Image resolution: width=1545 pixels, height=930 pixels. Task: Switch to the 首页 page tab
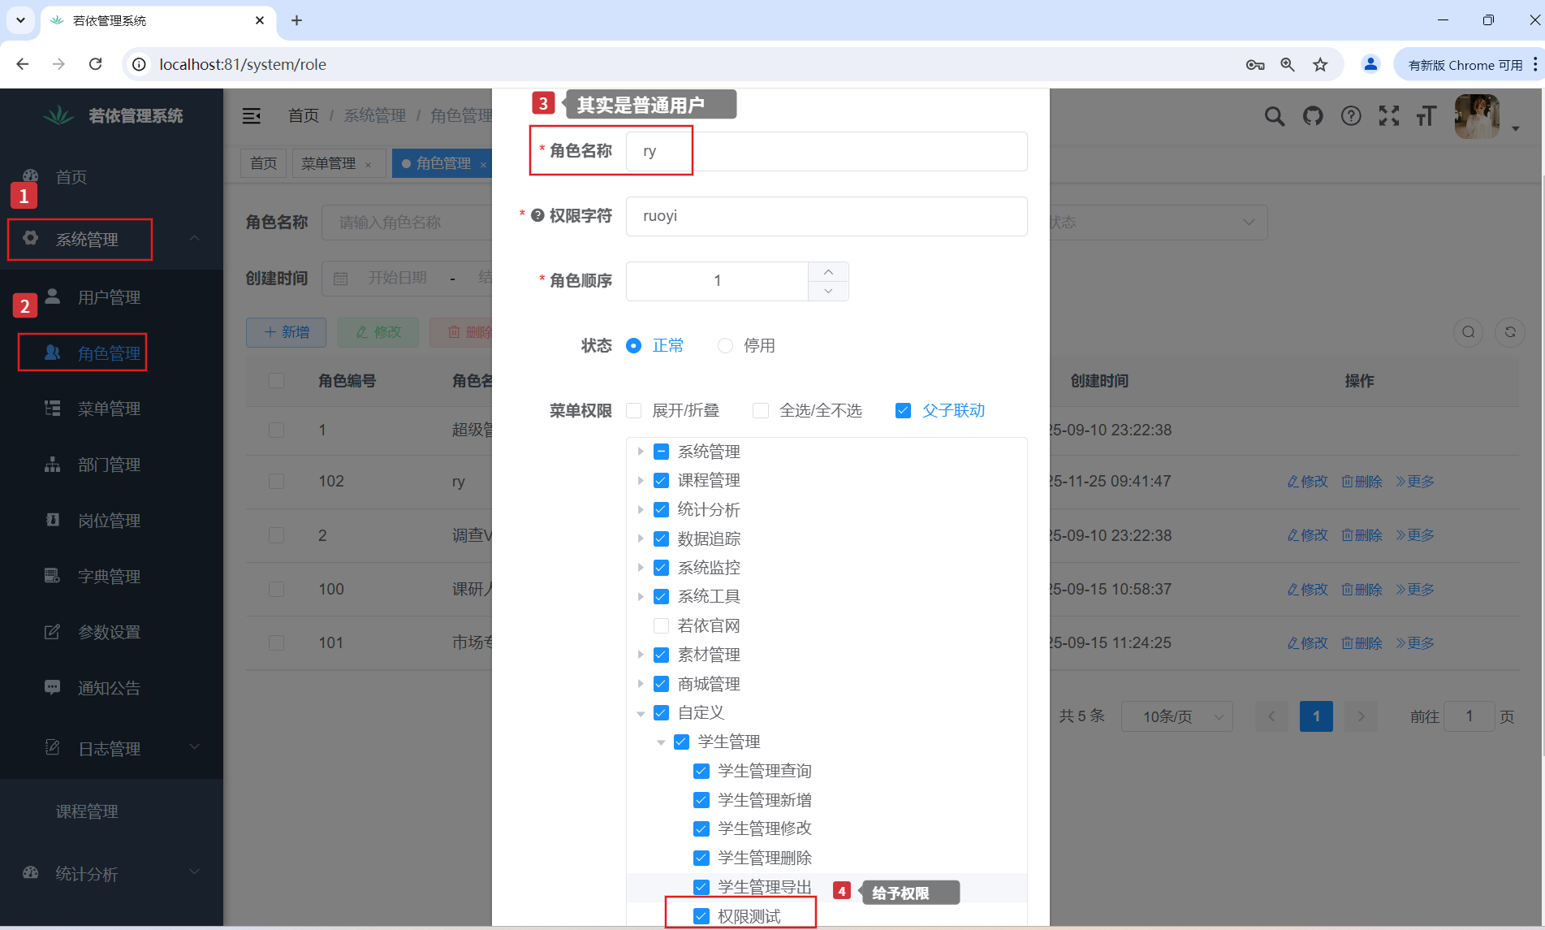263,163
